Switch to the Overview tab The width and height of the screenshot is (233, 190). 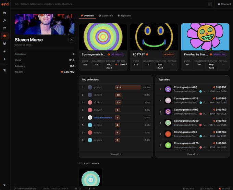(87, 16)
